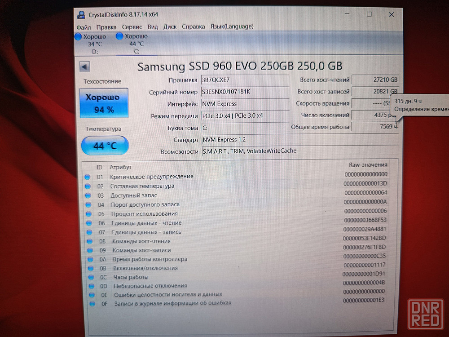Click the ID column header

[x=99, y=168]
